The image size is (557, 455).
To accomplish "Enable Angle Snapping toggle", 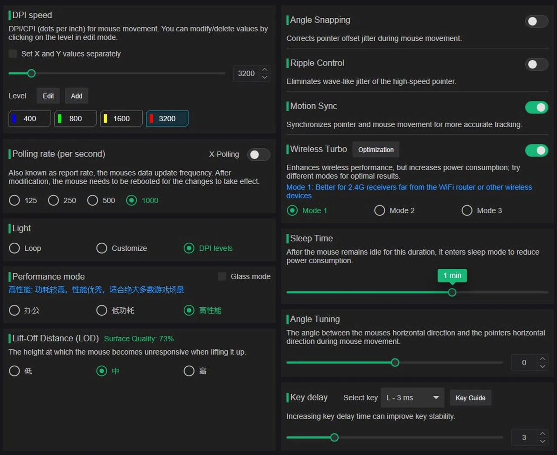I will pyautogui.click(x=536, y=21).
